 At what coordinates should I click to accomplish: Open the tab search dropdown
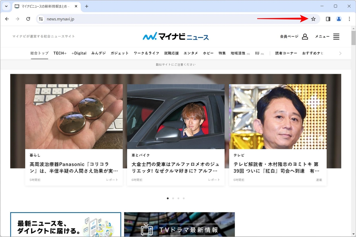[6, 6]
